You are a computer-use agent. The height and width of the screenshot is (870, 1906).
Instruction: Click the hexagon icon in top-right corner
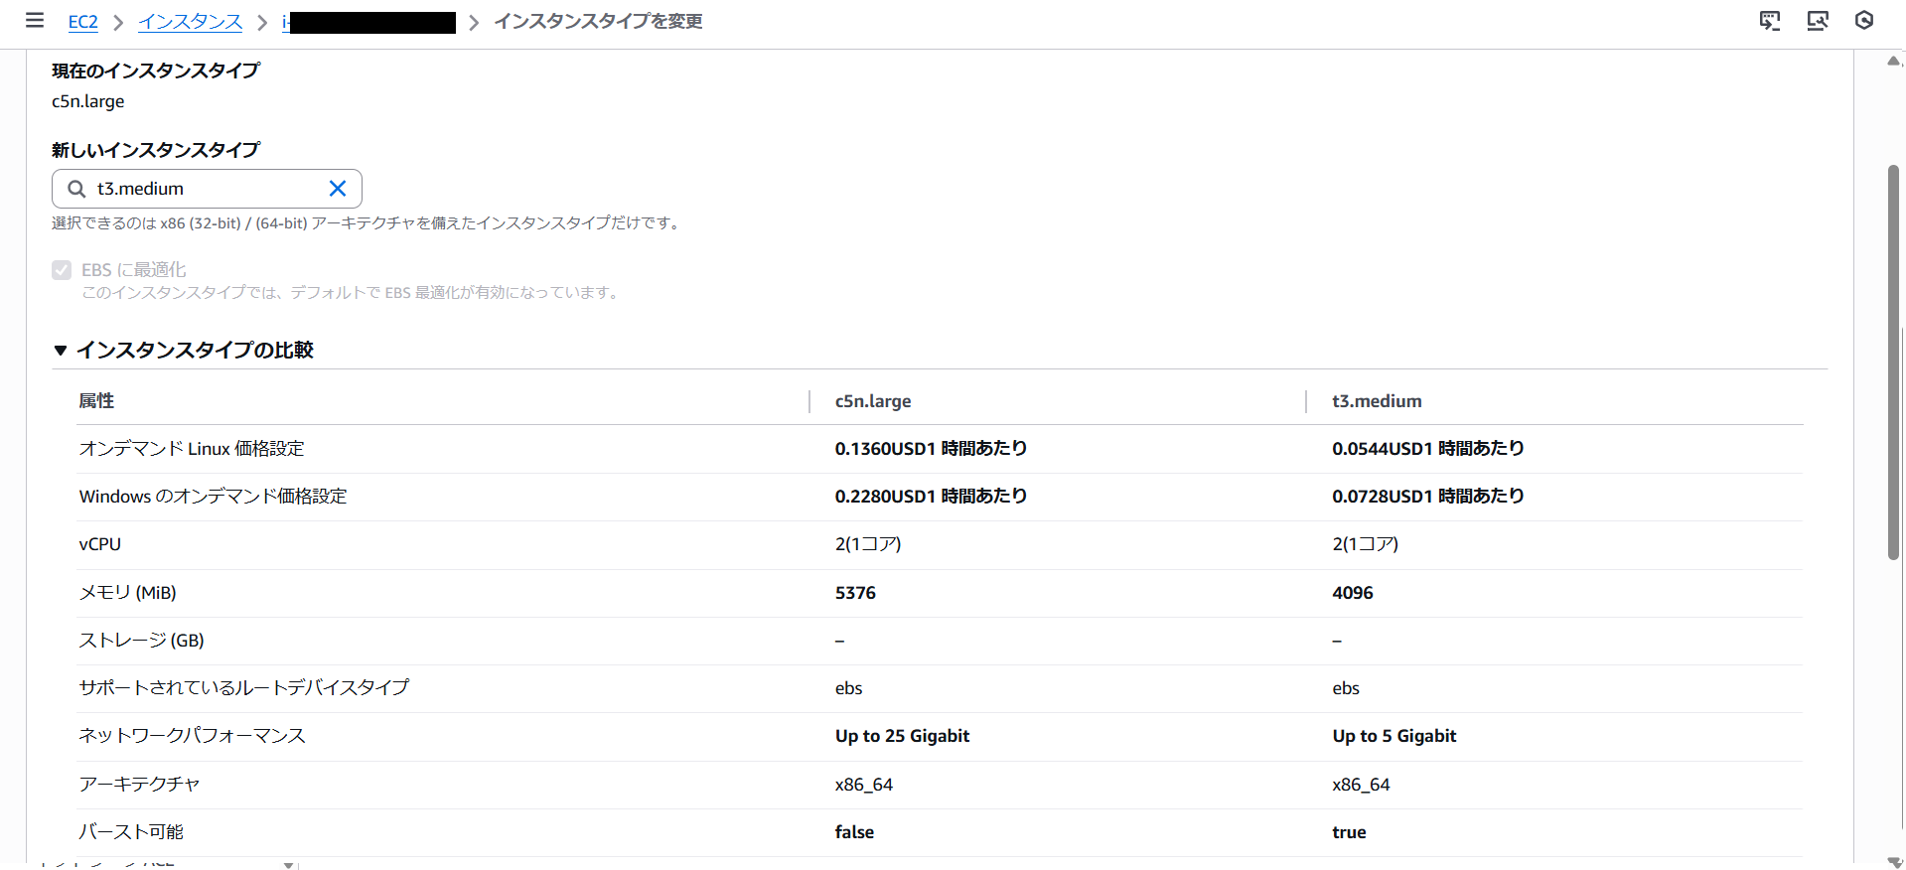[x=1864, y=21]
